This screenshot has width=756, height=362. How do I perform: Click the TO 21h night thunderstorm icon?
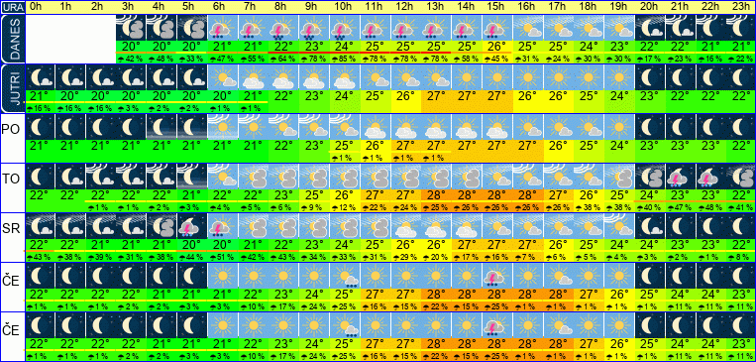pyautogui.click(x=680, y=177)
